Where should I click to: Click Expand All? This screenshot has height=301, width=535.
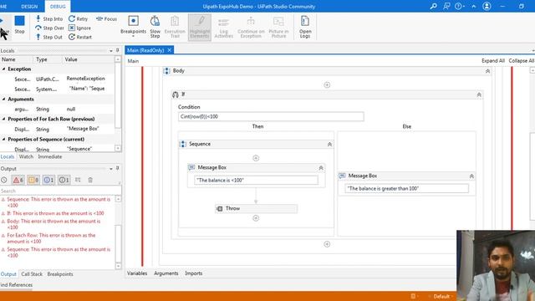coord(492,60)
